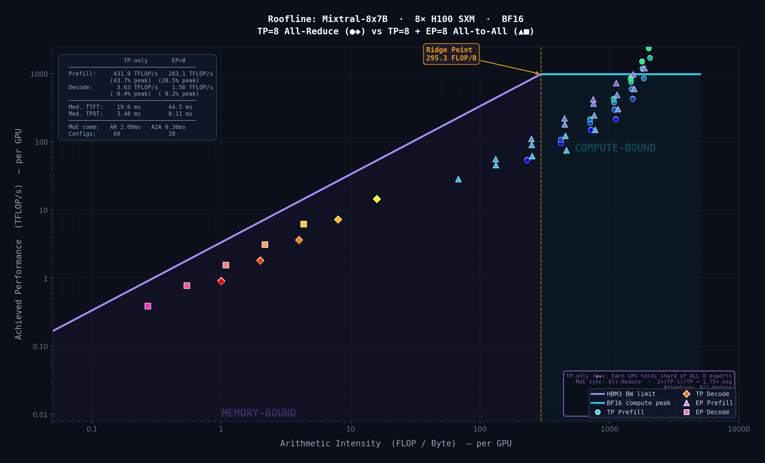
Task: Click the 'A2A 0.30ms' MoE comm value
Action: tap(168, 127)
